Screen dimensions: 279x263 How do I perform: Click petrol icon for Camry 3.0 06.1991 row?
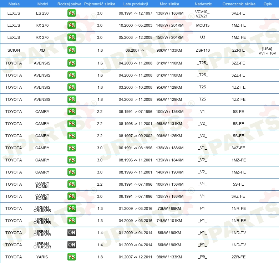(x=71, y=148)
